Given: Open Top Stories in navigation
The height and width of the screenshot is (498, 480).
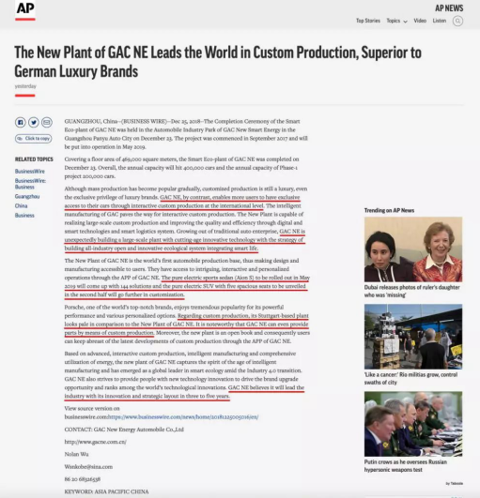Looking at the screenshot, I should (368, 21).
